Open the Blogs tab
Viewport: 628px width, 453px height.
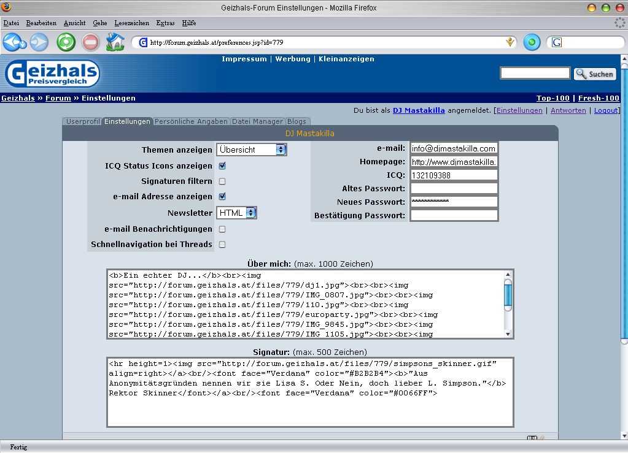[297, 121]
